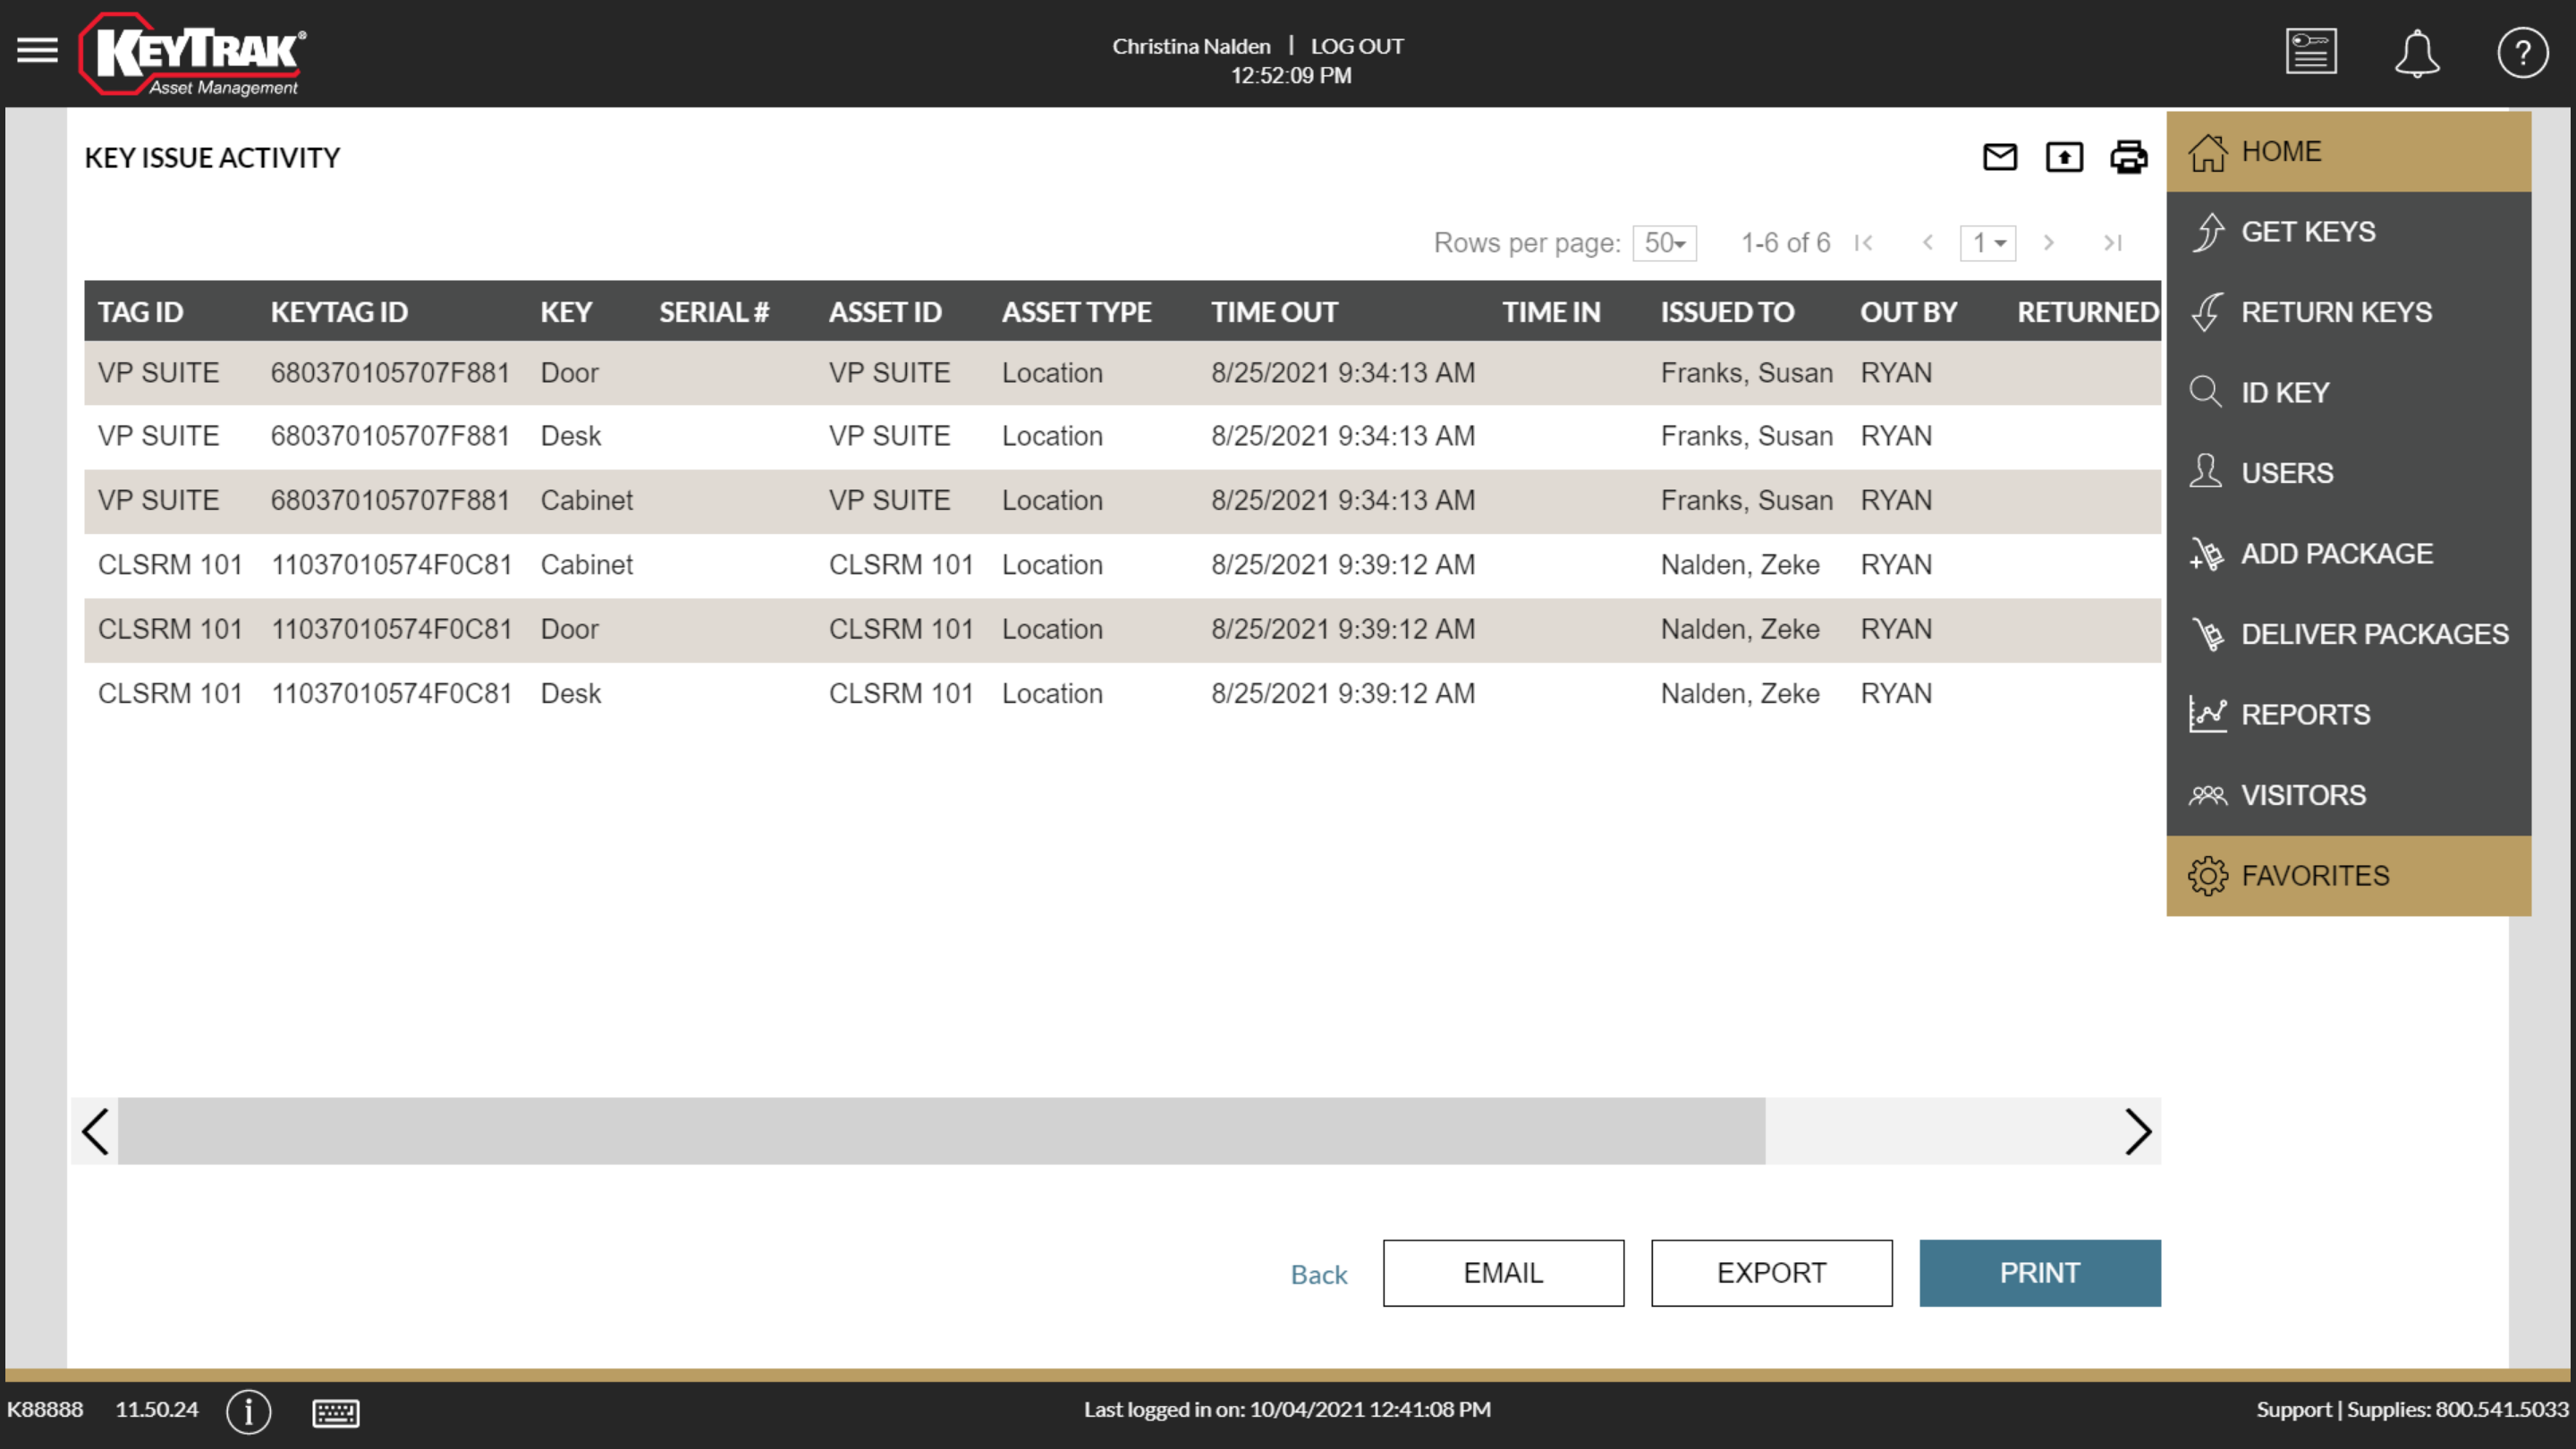
Task: Print the activity using the printer icon
Action: click(x=2128, y=157)
